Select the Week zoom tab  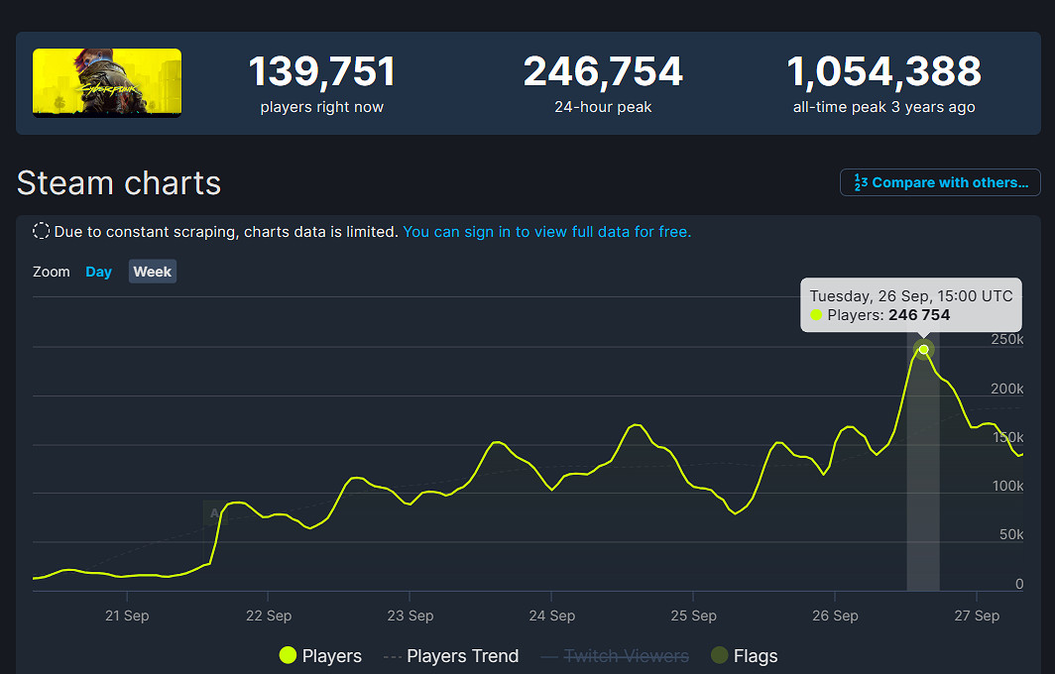[x=152, y=271]
